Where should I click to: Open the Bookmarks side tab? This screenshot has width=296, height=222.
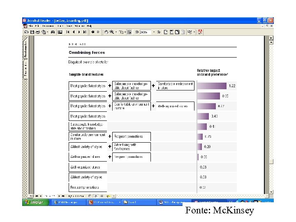[25, 49]
